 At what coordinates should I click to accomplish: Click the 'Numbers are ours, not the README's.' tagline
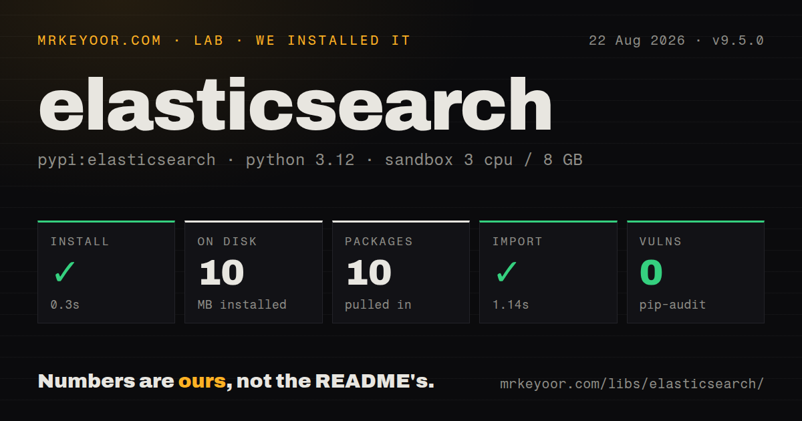point(236,382)
